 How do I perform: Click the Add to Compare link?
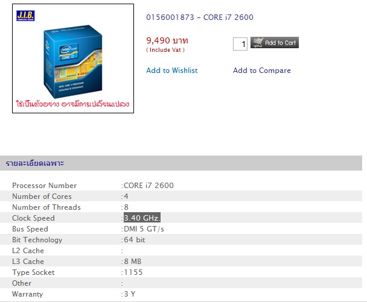pyautogui.click(x=261, y=71)
